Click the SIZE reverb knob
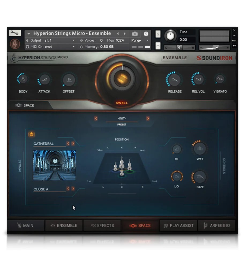The width and height of the screenshot is (244, 268). point(200,177)
